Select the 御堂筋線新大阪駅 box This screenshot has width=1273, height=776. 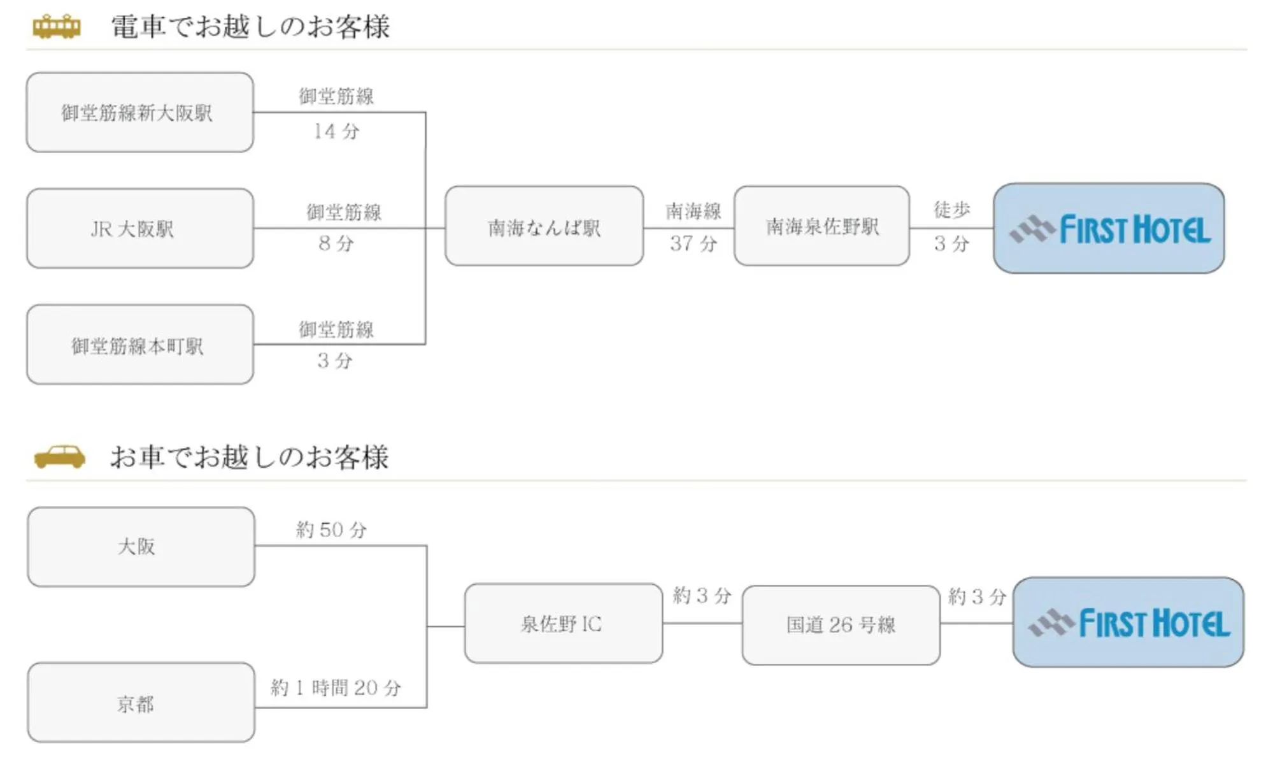click(139, 113)
